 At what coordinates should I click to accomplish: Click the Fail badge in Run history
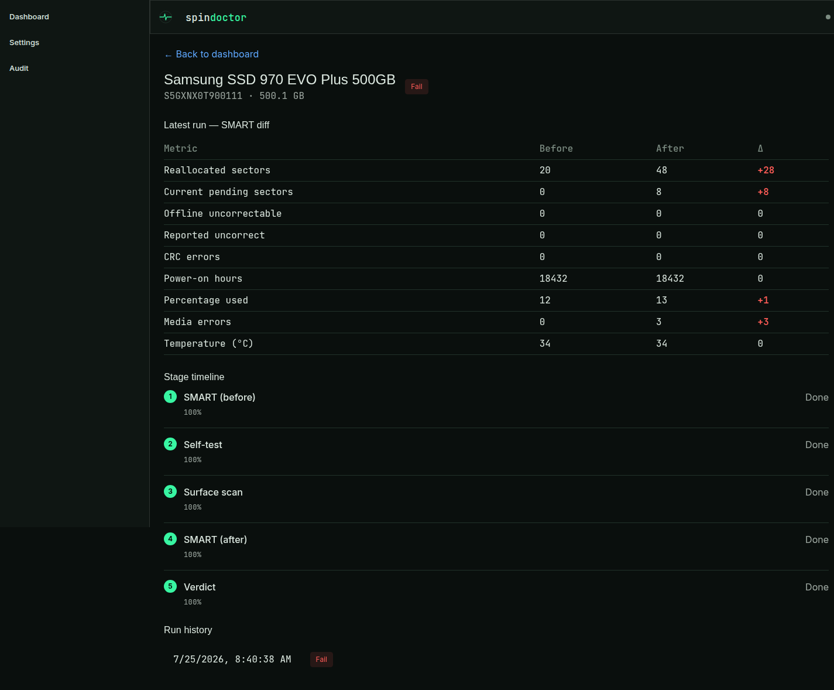pyautogui.click(x=321, y=660)
